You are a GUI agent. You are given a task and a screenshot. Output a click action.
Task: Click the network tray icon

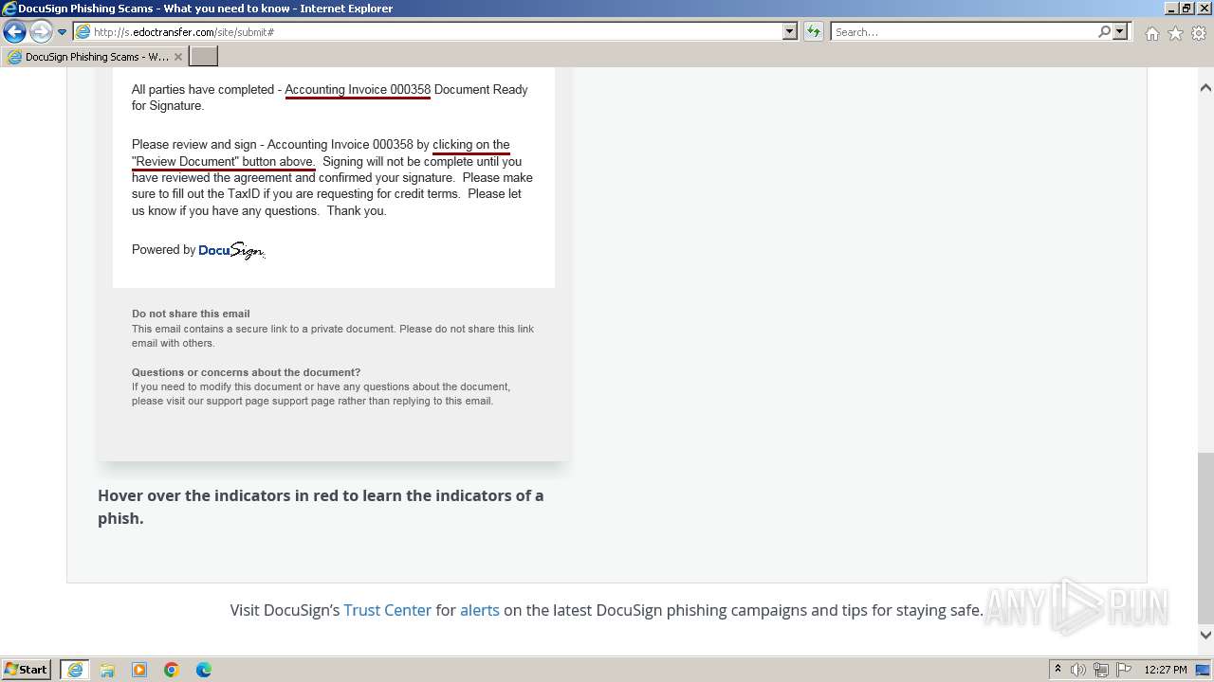click(1101, 670)
